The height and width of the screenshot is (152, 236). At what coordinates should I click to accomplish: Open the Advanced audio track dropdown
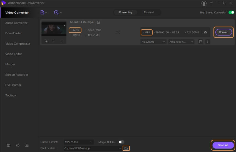(181, 42)
